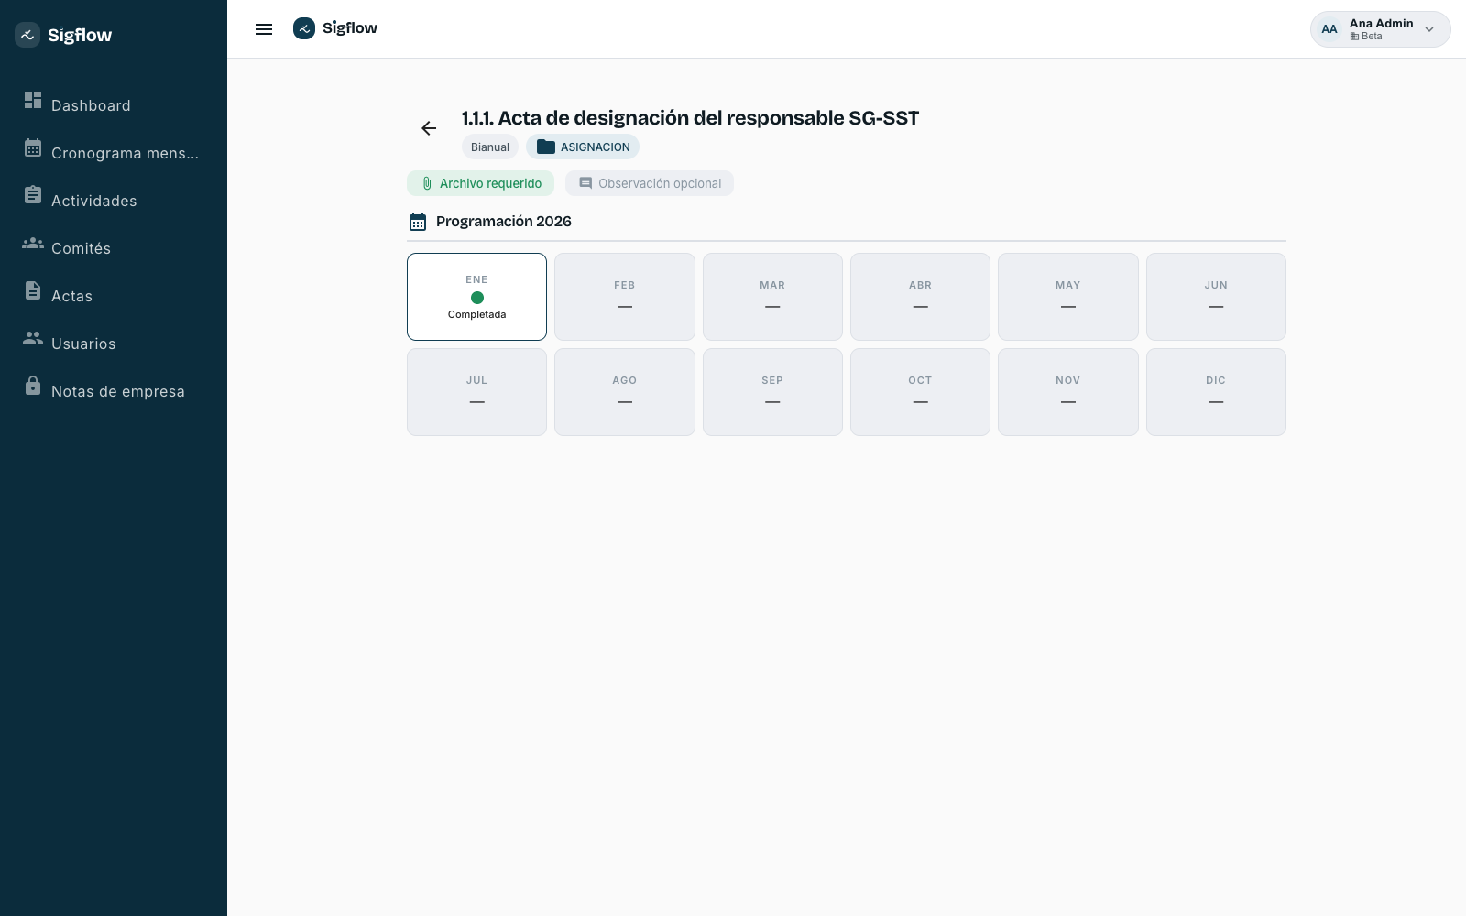This screenshot has width=1466, height=916.
Task: Click the ASIGNACION folder chip
Action: (x=583, y=147)
